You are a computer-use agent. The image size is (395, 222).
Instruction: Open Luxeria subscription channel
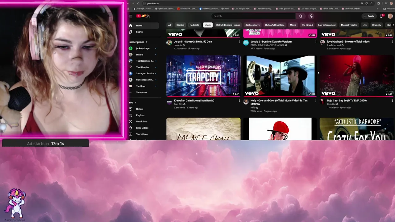143,55
